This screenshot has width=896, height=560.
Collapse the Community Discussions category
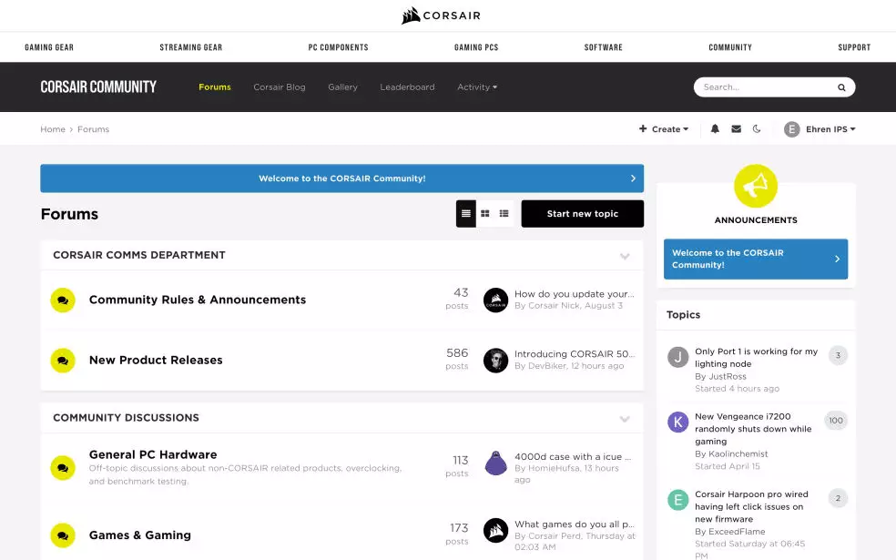tap(625, 419)
